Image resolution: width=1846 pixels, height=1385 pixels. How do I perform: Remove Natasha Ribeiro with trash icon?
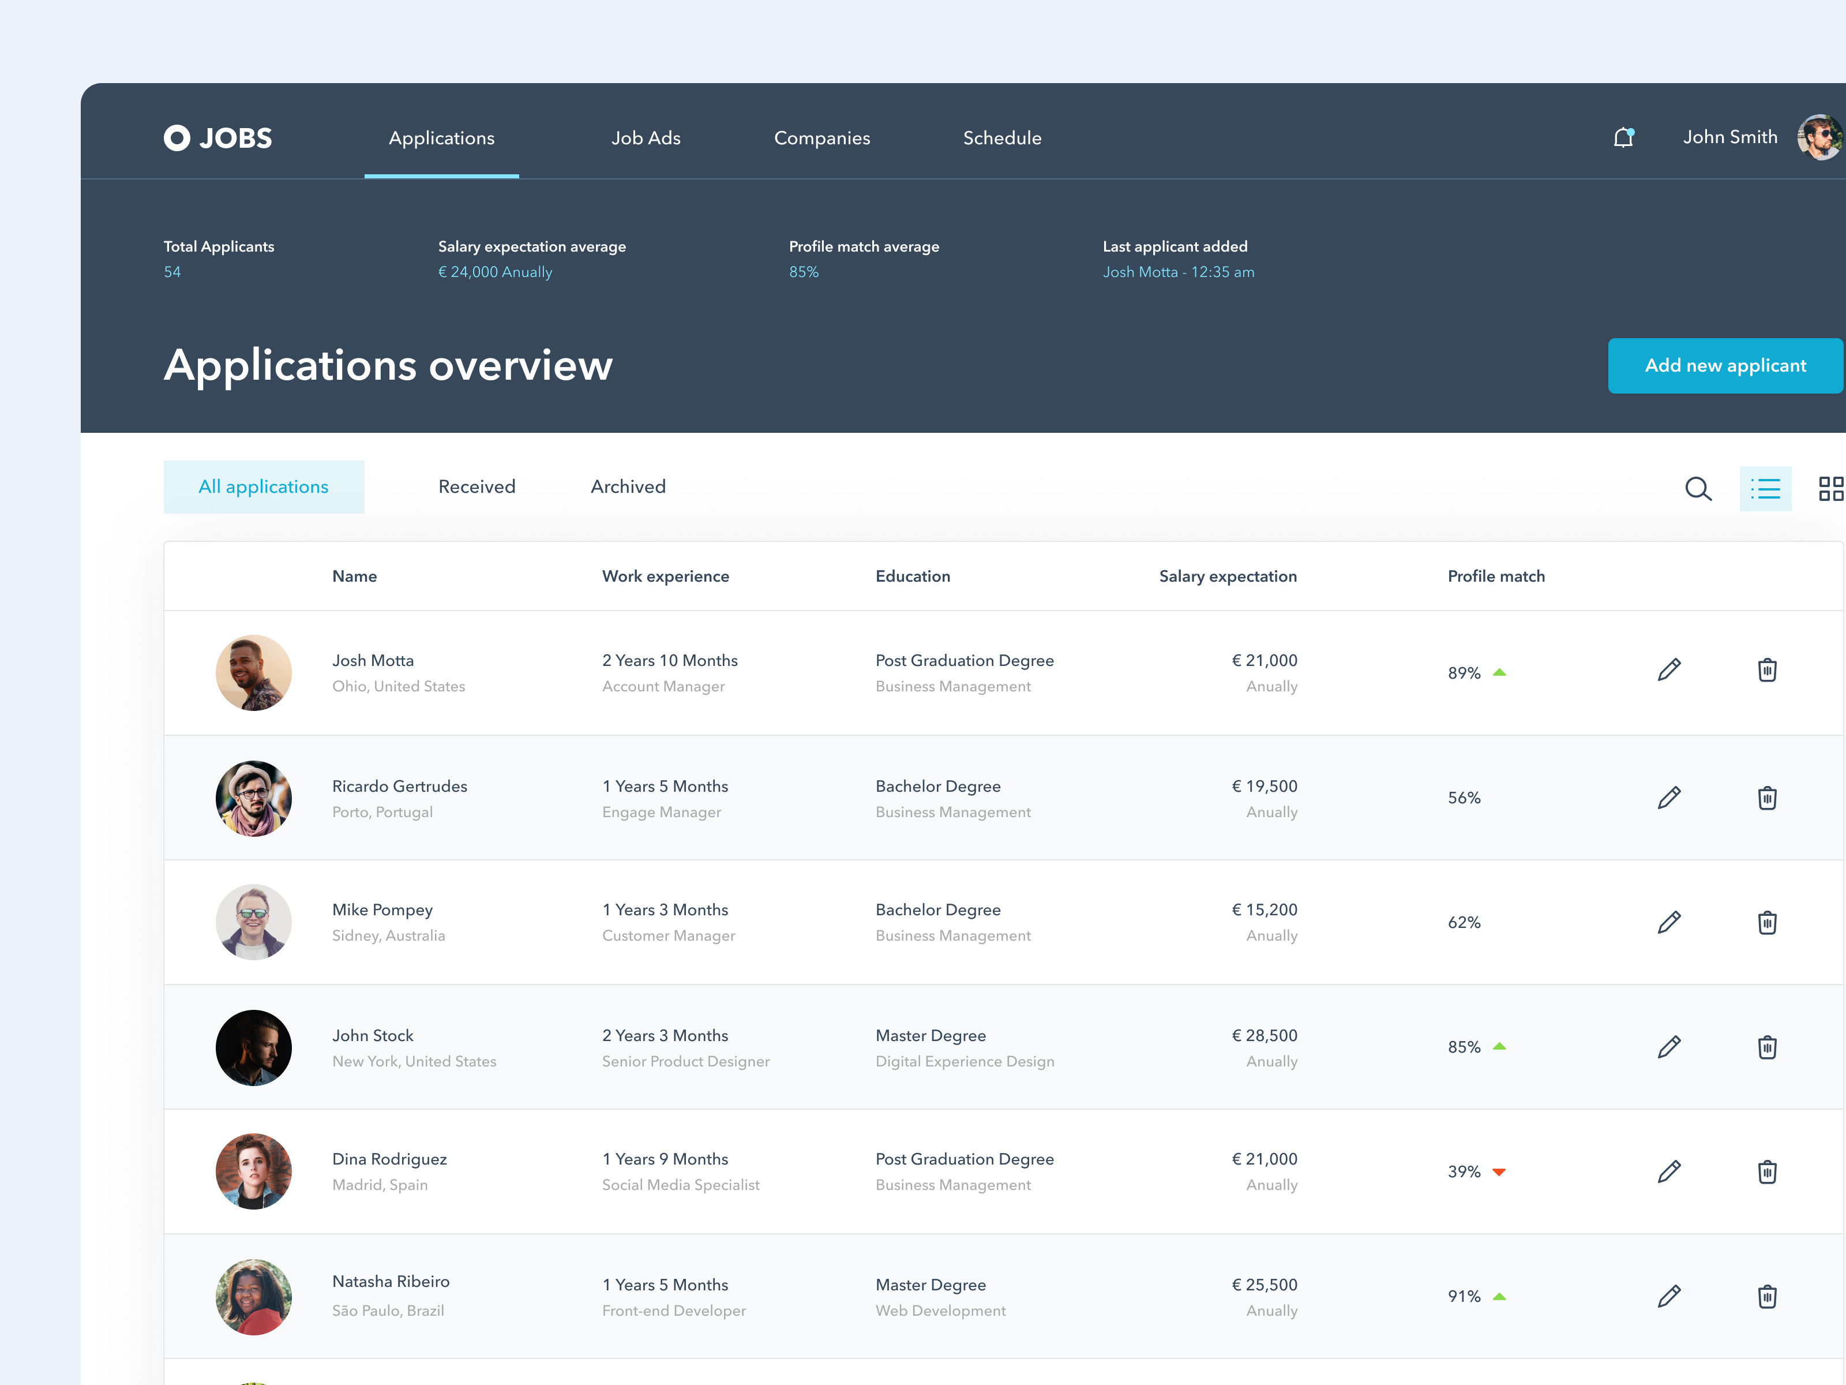click(1767, 1297)
